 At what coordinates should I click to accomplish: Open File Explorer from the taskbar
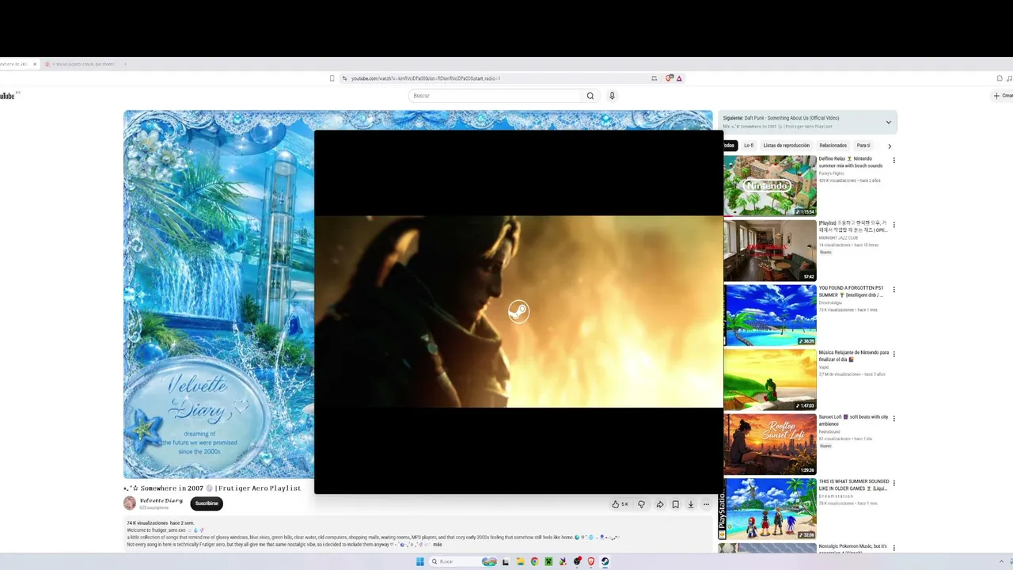520,562
